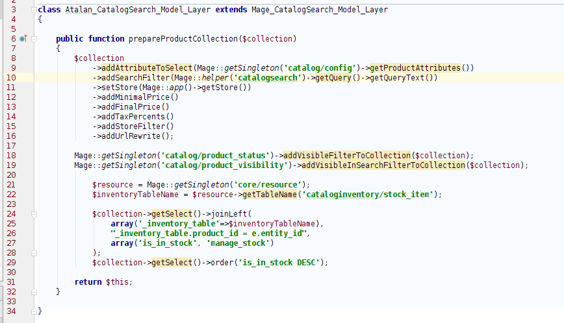Screen dimensions: 564x323
Task: Click the return keyword on line 31
Action: click(x=88, y=281)
